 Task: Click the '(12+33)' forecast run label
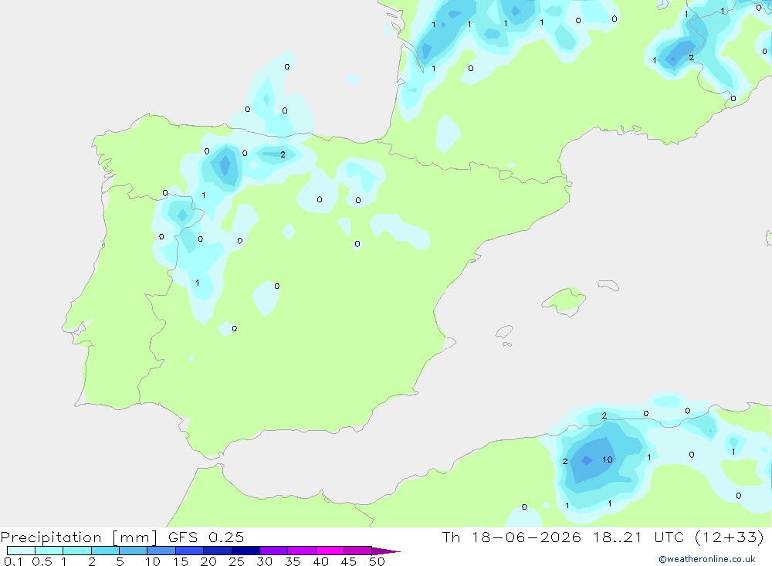(x=730, y=537)
